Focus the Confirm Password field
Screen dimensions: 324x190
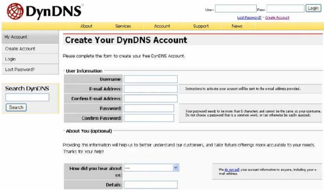click(149, 118)
